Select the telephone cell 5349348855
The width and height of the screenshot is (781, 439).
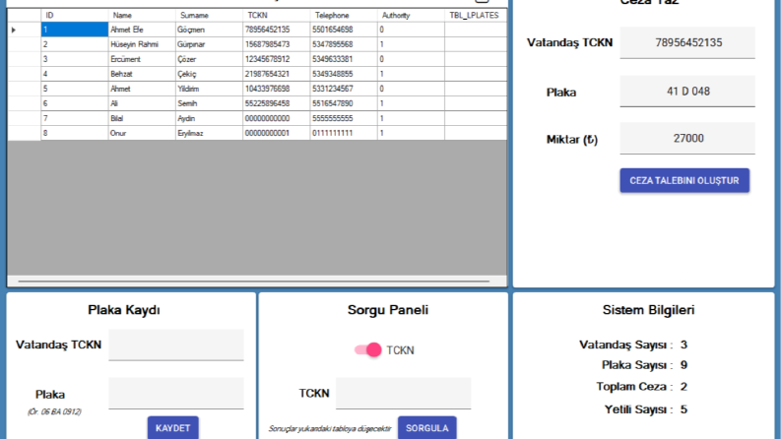[343, 74]
